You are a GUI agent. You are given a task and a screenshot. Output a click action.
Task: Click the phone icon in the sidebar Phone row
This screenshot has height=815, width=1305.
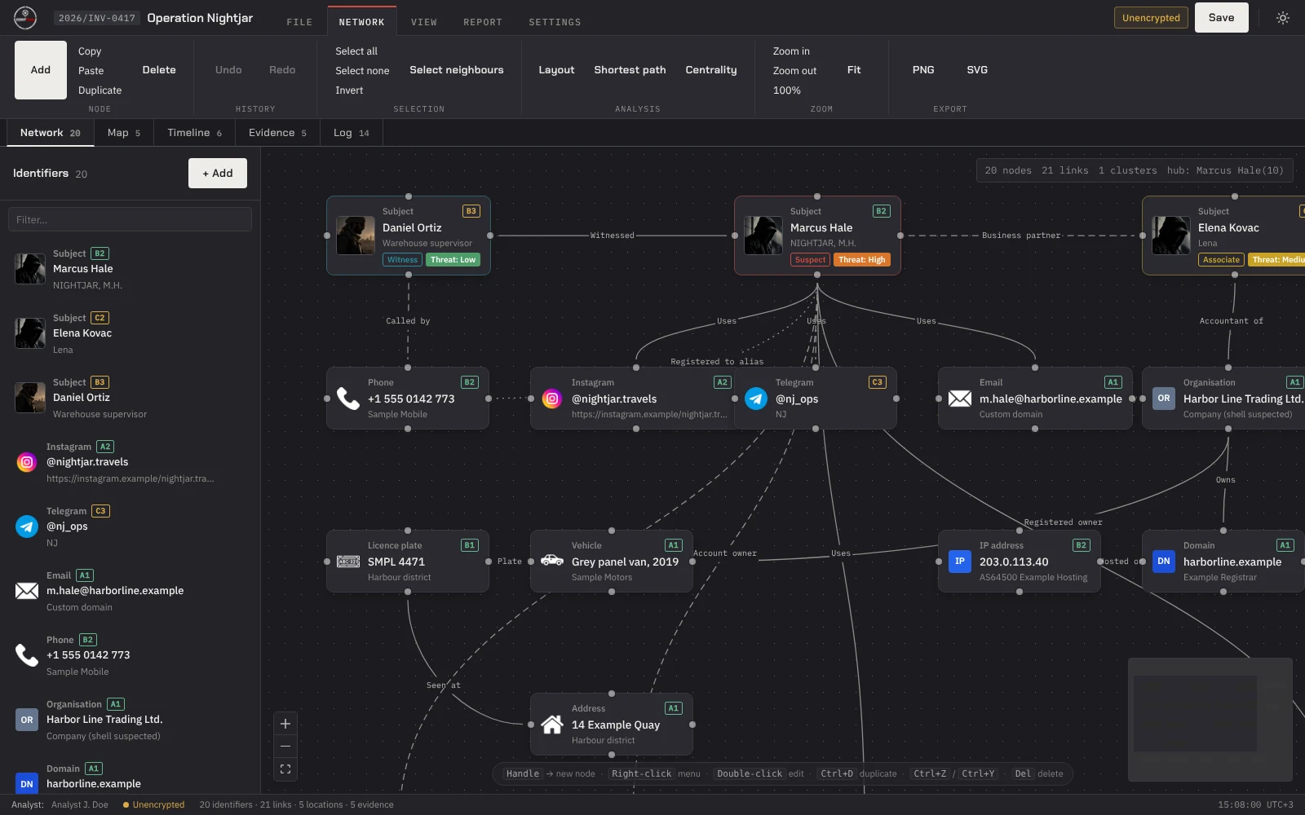pyautogui.click(x=27, y=655)
